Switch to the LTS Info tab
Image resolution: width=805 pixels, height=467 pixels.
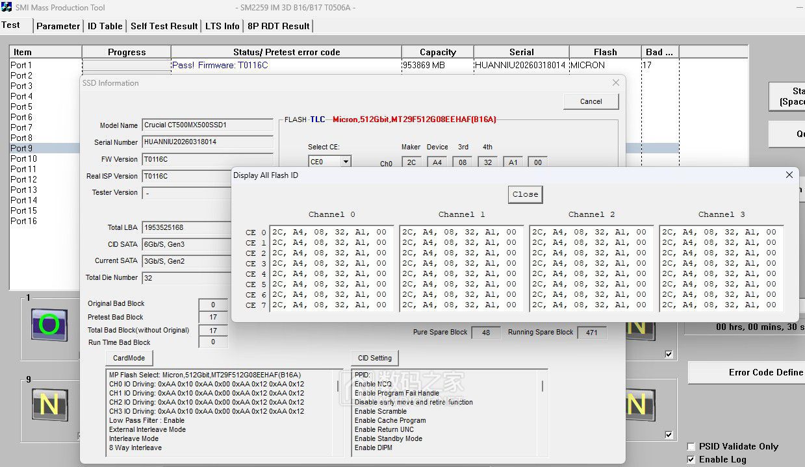pyautogui.click(x=222, y=26)
